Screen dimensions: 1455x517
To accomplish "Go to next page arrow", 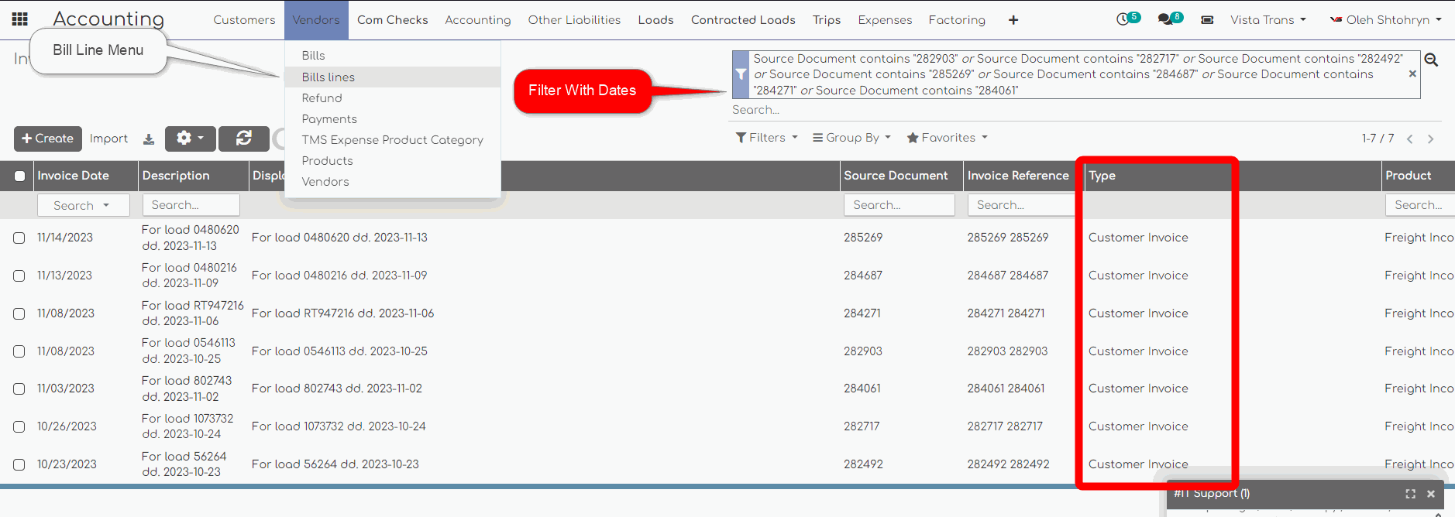I will tap(1431, 139).
